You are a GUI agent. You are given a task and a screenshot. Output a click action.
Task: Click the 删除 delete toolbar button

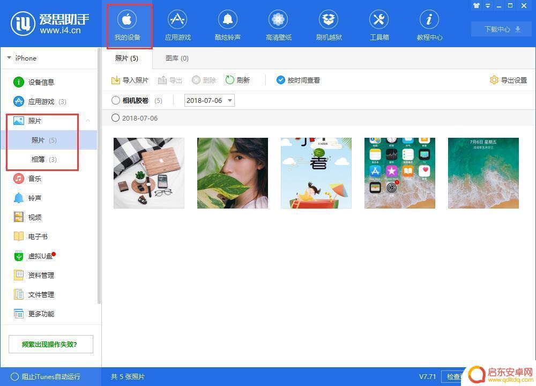tap(204, 80)
